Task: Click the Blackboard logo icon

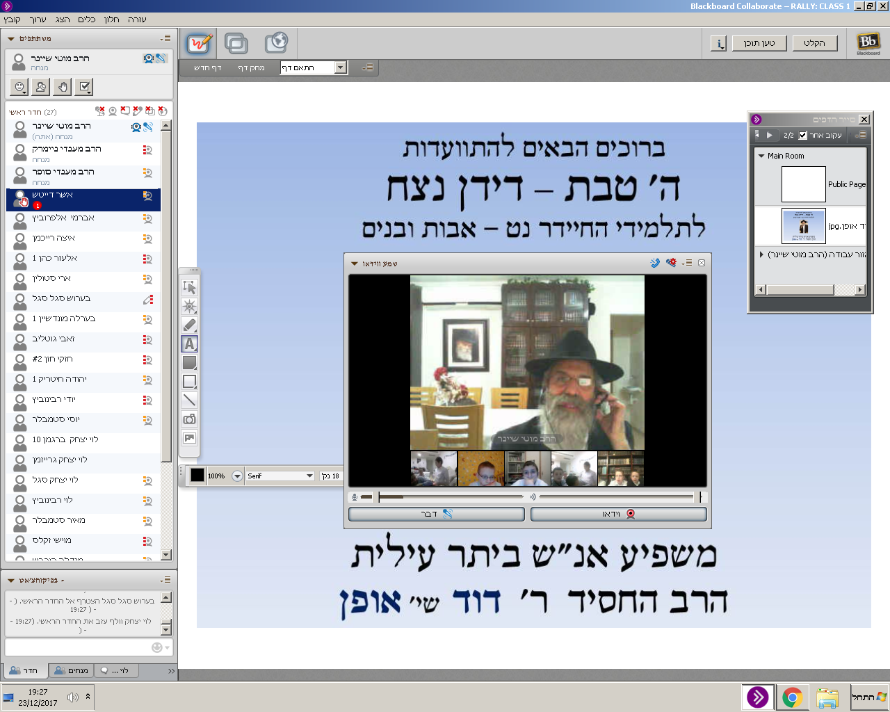Action: point(868,43)
